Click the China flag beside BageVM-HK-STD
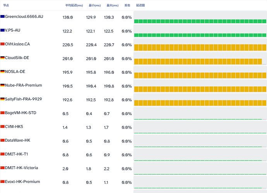The image size is (267, 193). click(x=2, y=113)
